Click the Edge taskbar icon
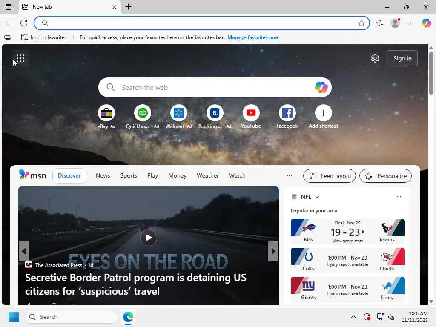The image size is (436, 327). click(128, 317)
